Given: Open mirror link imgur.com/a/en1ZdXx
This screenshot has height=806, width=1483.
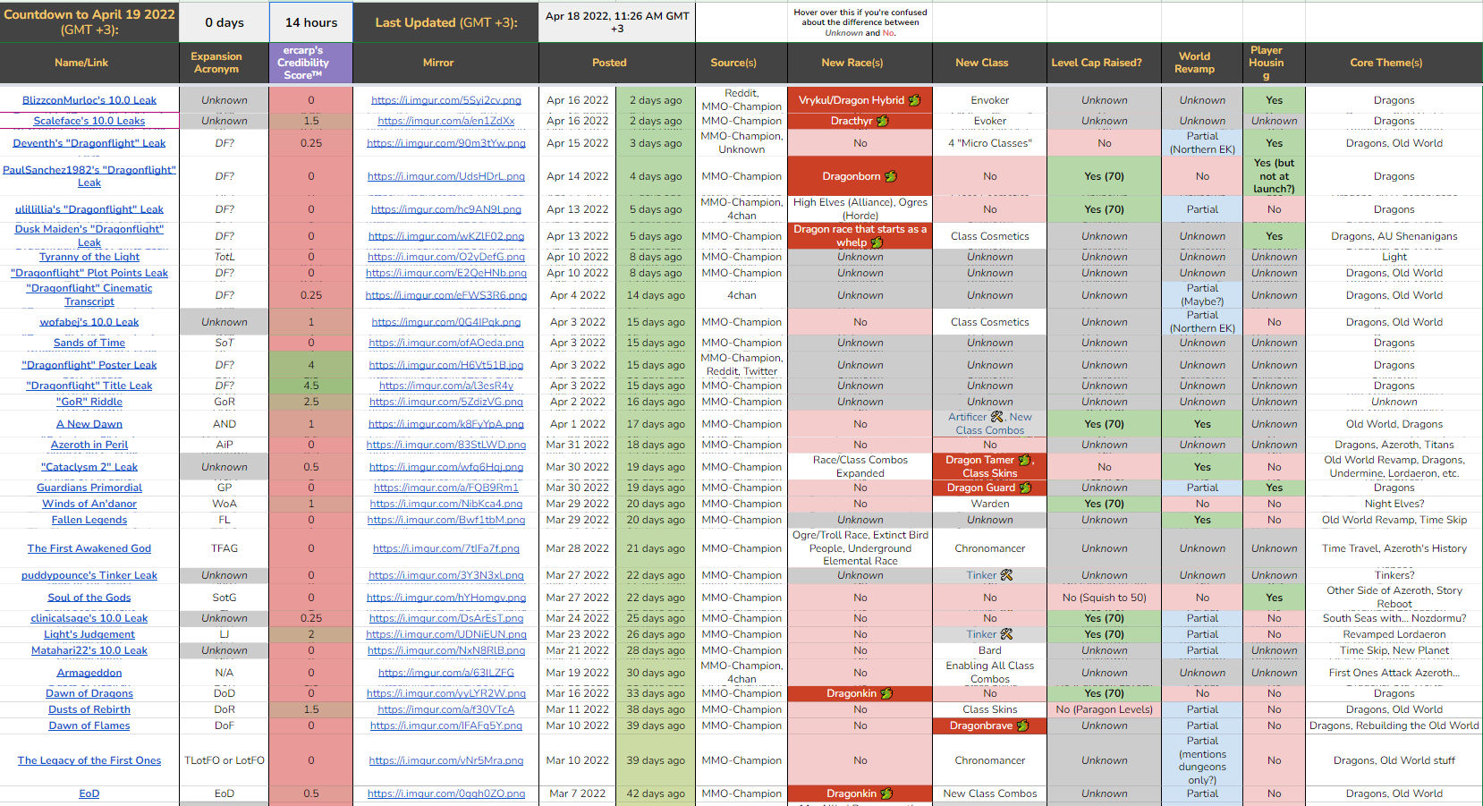Looking at the screenshot, I should (446, 121).
